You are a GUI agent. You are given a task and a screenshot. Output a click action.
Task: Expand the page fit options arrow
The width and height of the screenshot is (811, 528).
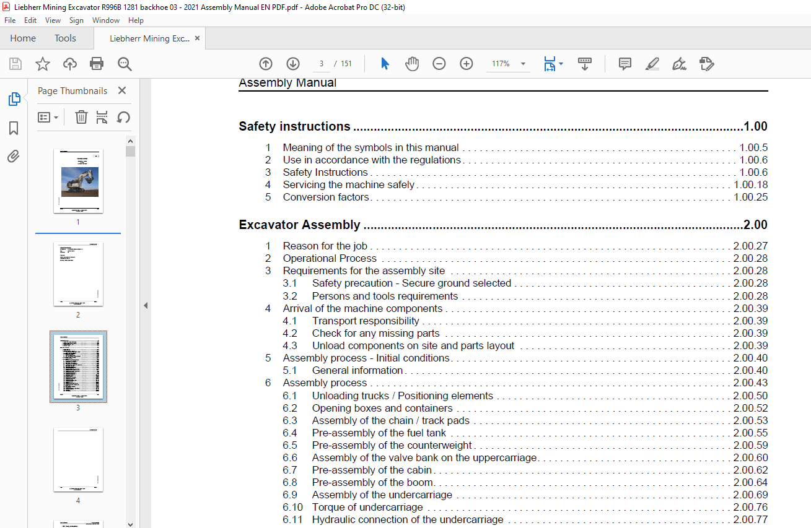561,64
